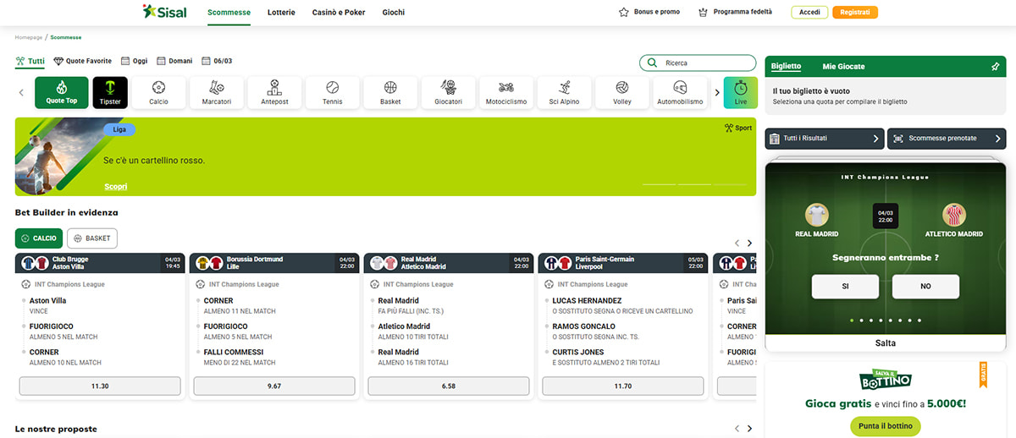Open the Scommesse menu
1016x438 pixels.
coord(229,13)
